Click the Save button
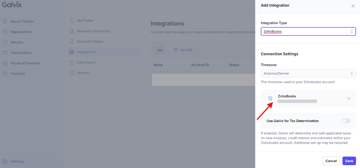The width and height of the screenshot is (360, 168). [349, 161]
